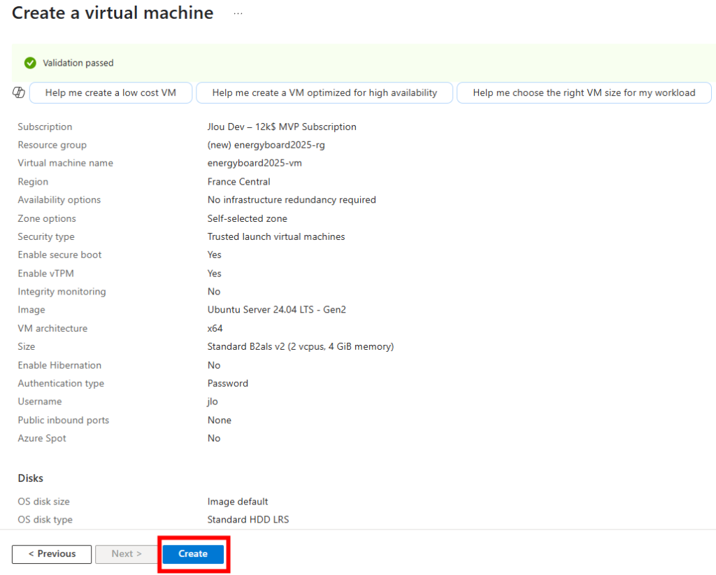Click the OS disk type label

(45, 520)
